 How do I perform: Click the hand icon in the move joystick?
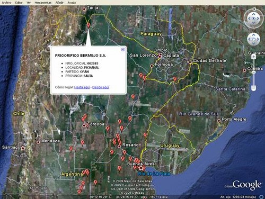253,39
